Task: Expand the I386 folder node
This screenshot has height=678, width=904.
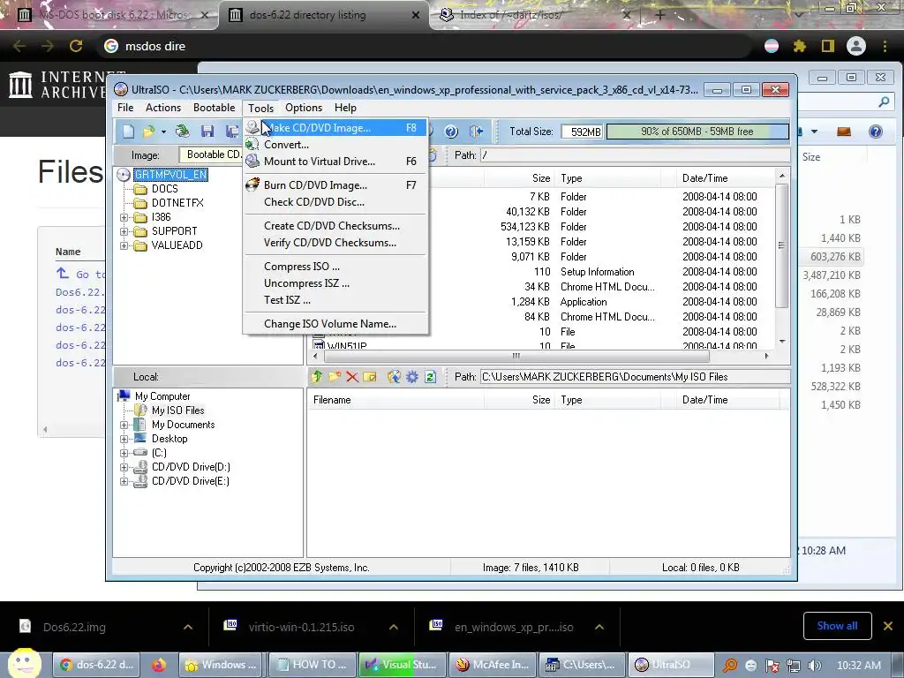Action: click(x=124, y=217)
